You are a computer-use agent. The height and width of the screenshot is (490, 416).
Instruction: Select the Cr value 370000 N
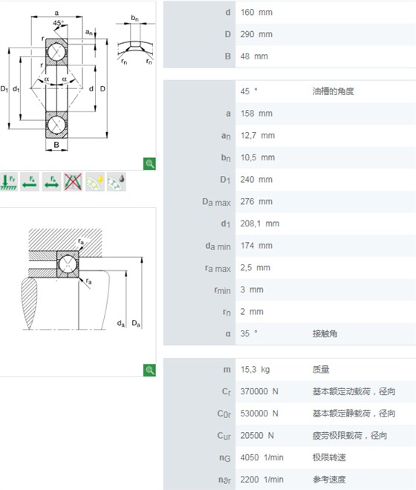pos(259,391)
